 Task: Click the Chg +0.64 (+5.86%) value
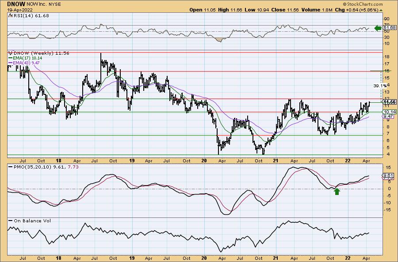tap(356, 10)
